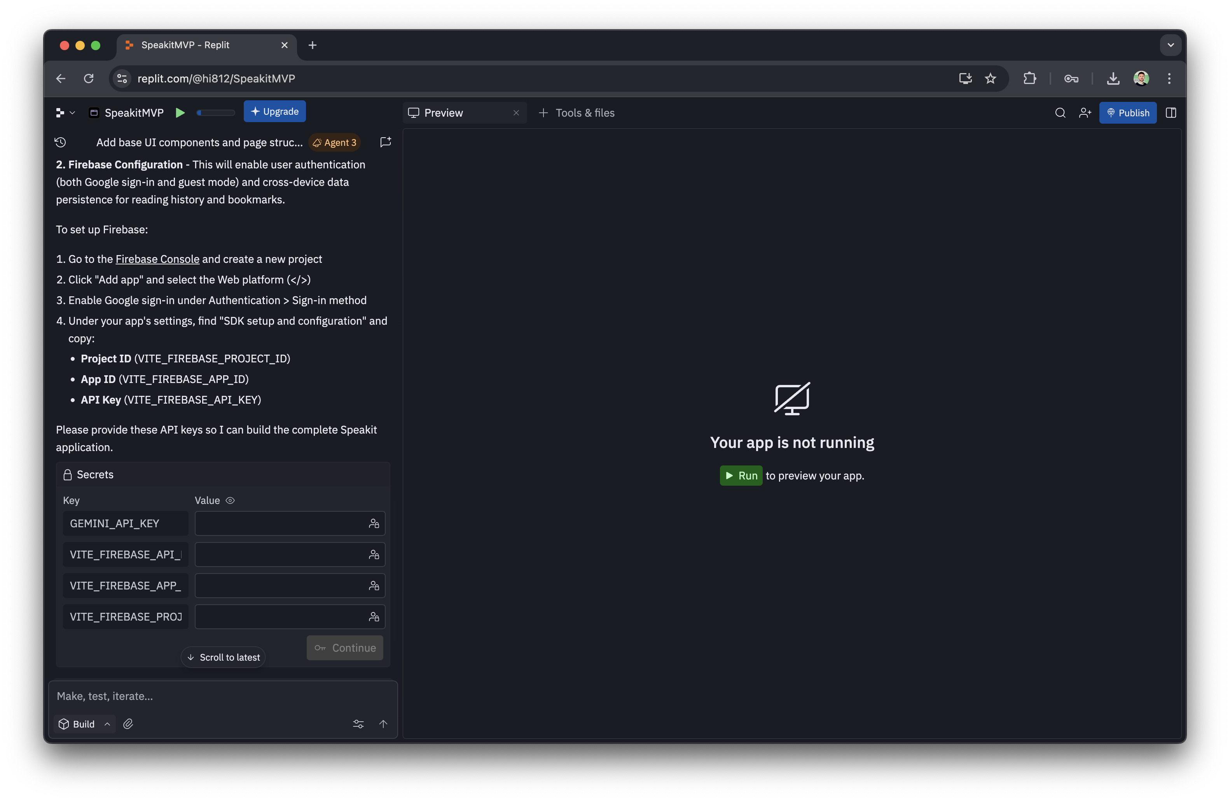Open the Replit logo dropdown menu
The height and width of the screenshot is (801, 1230).
[65, 113]
